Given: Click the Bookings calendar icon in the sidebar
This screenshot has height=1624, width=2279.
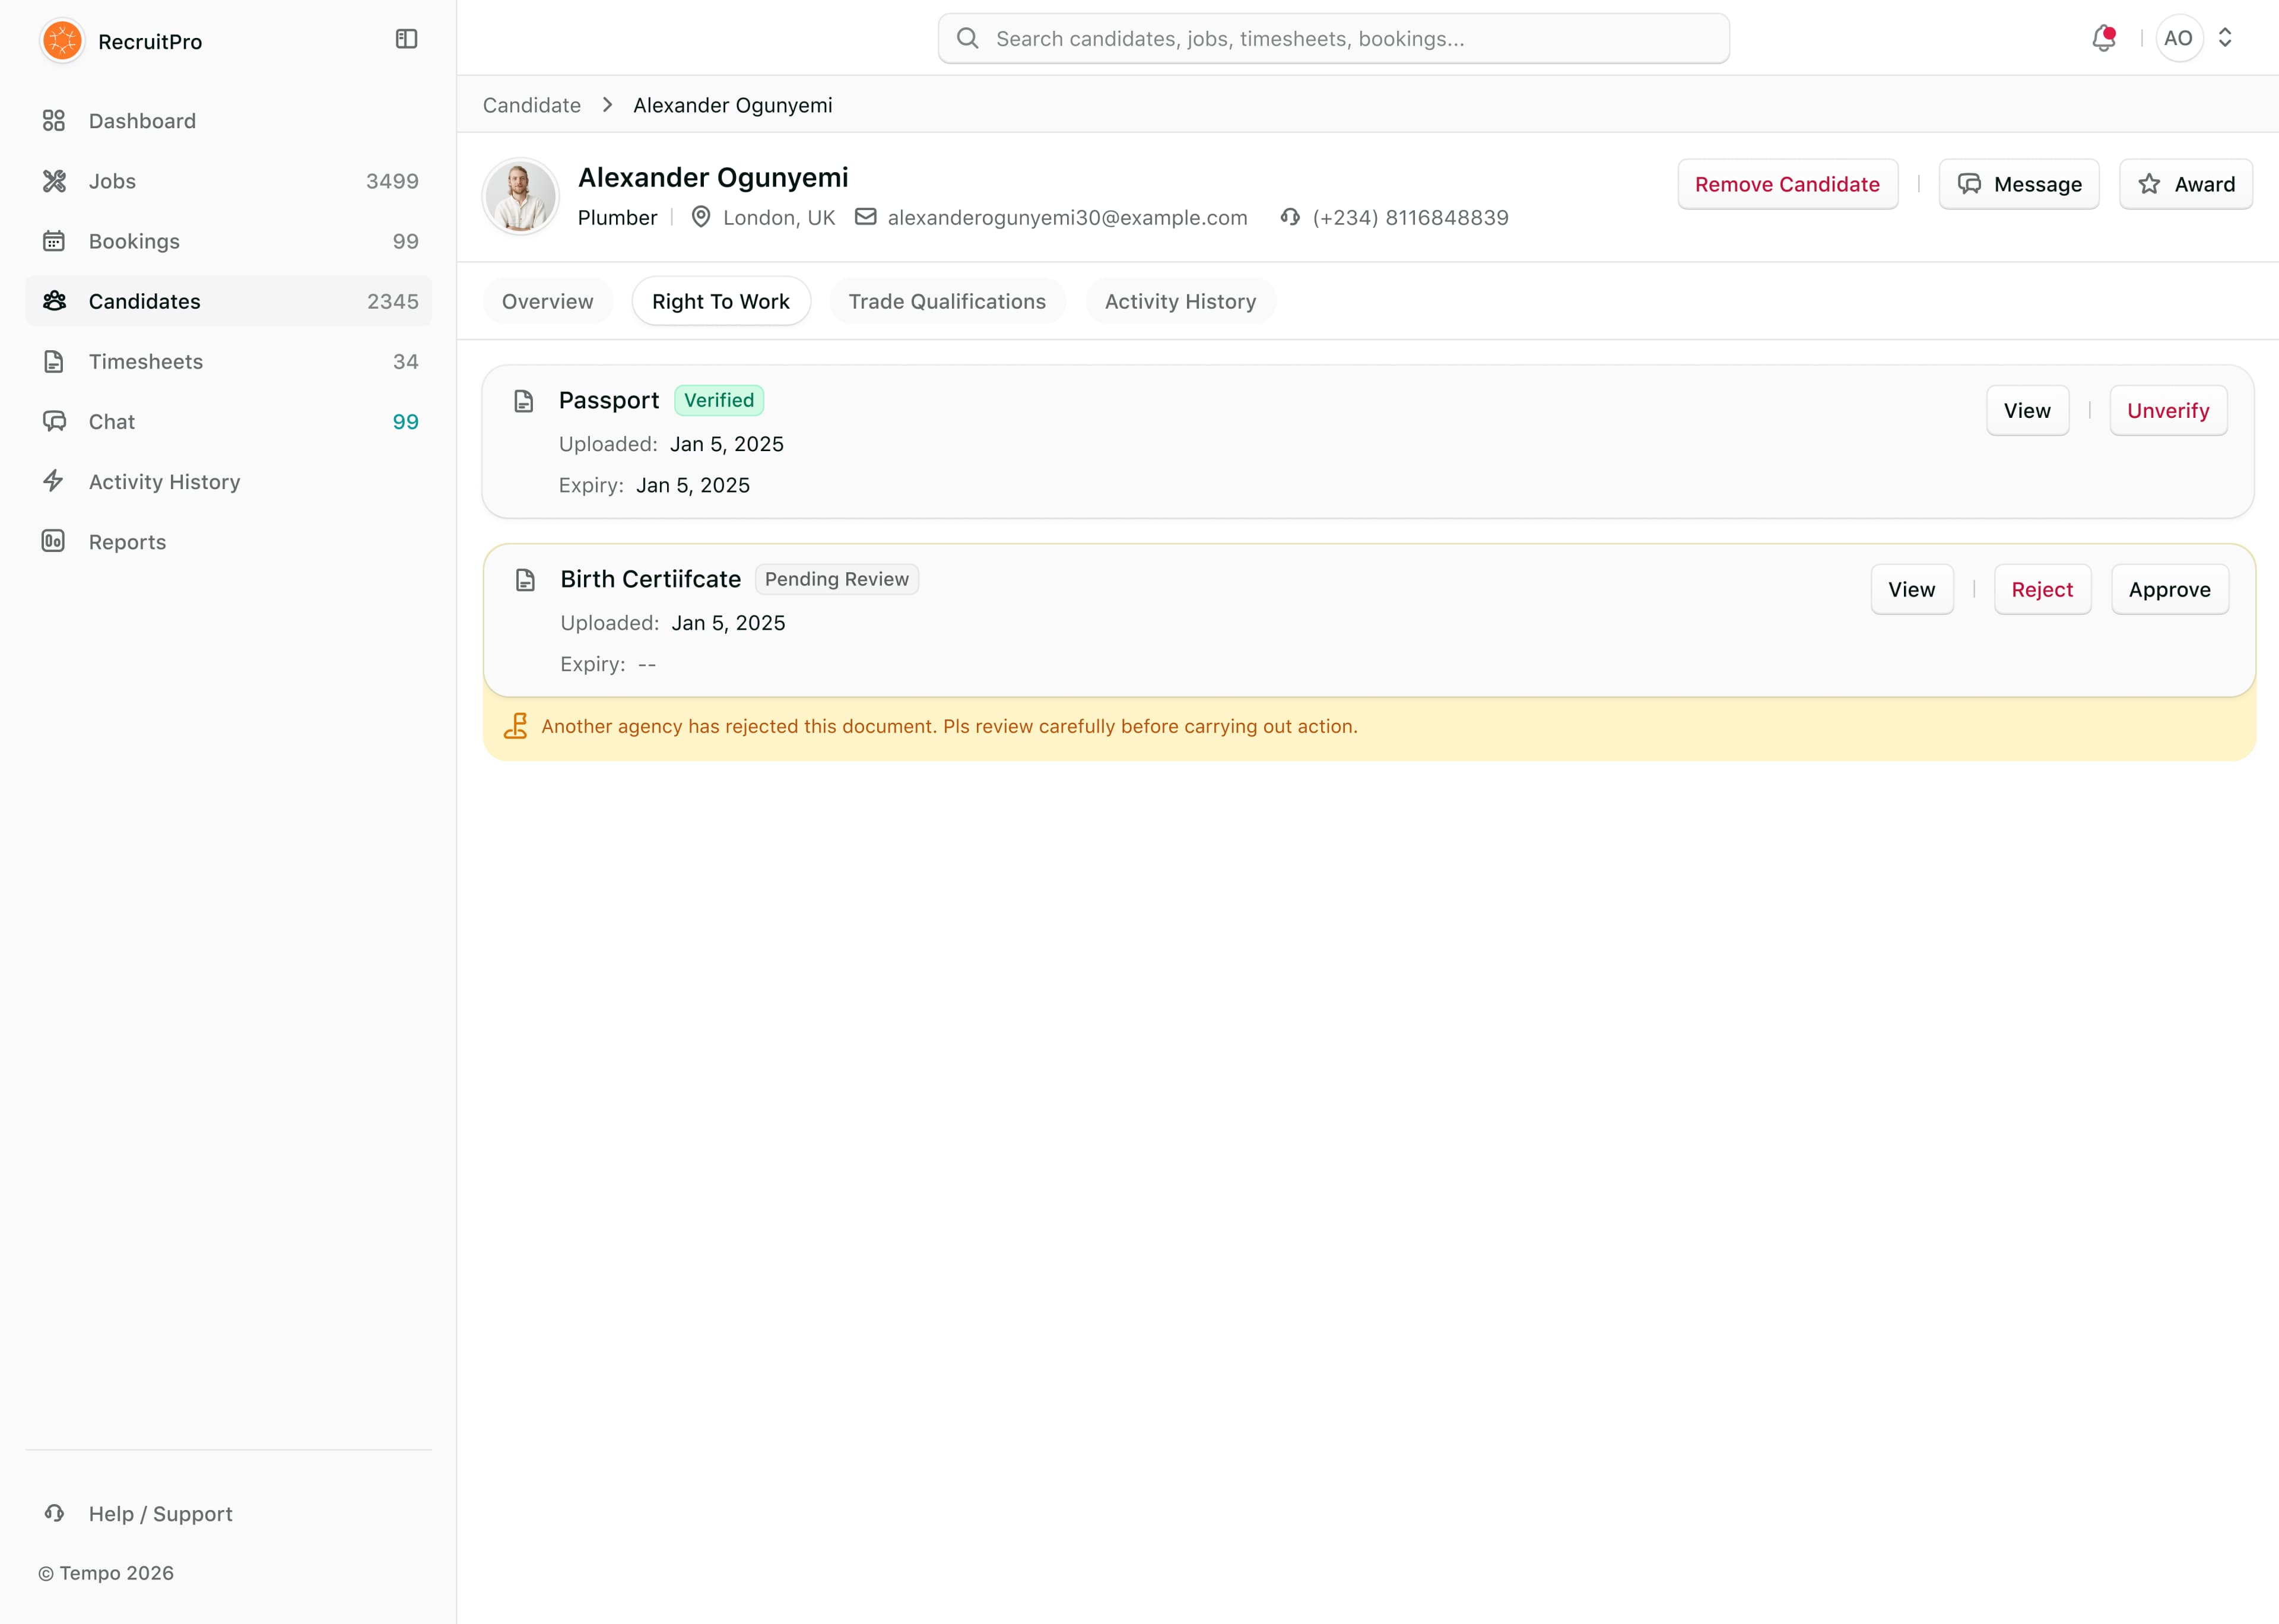Looking at the screenshot, I should tap(54, 241).
